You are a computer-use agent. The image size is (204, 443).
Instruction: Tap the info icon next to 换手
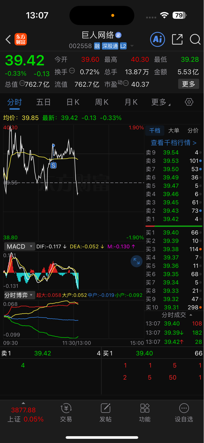coord(72,71)
